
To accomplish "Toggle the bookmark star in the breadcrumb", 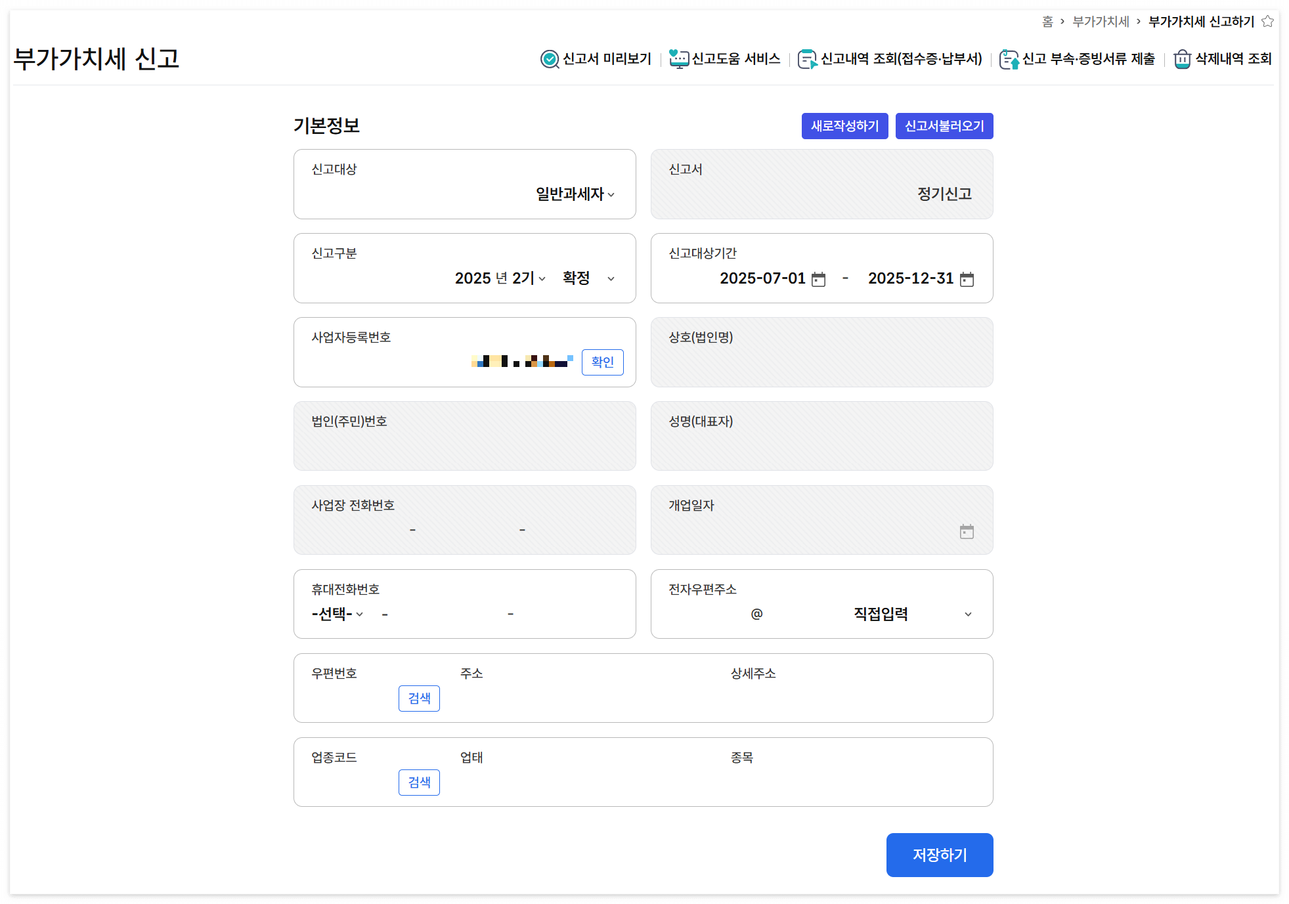I will click(x=1268, y=21).
